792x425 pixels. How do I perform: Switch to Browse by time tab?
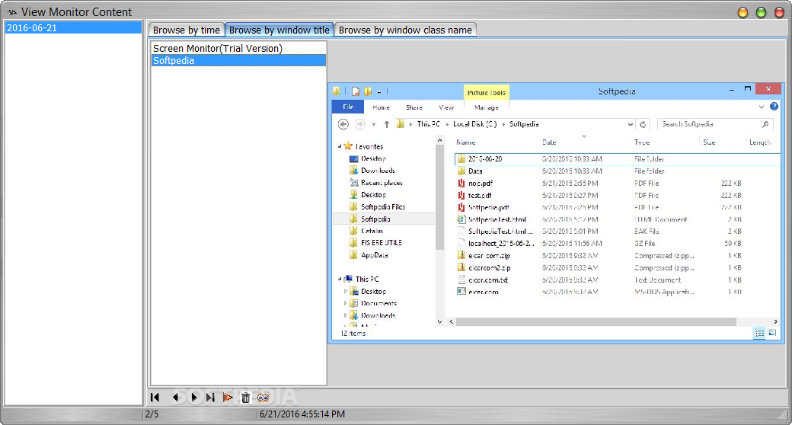coord(187,30)
